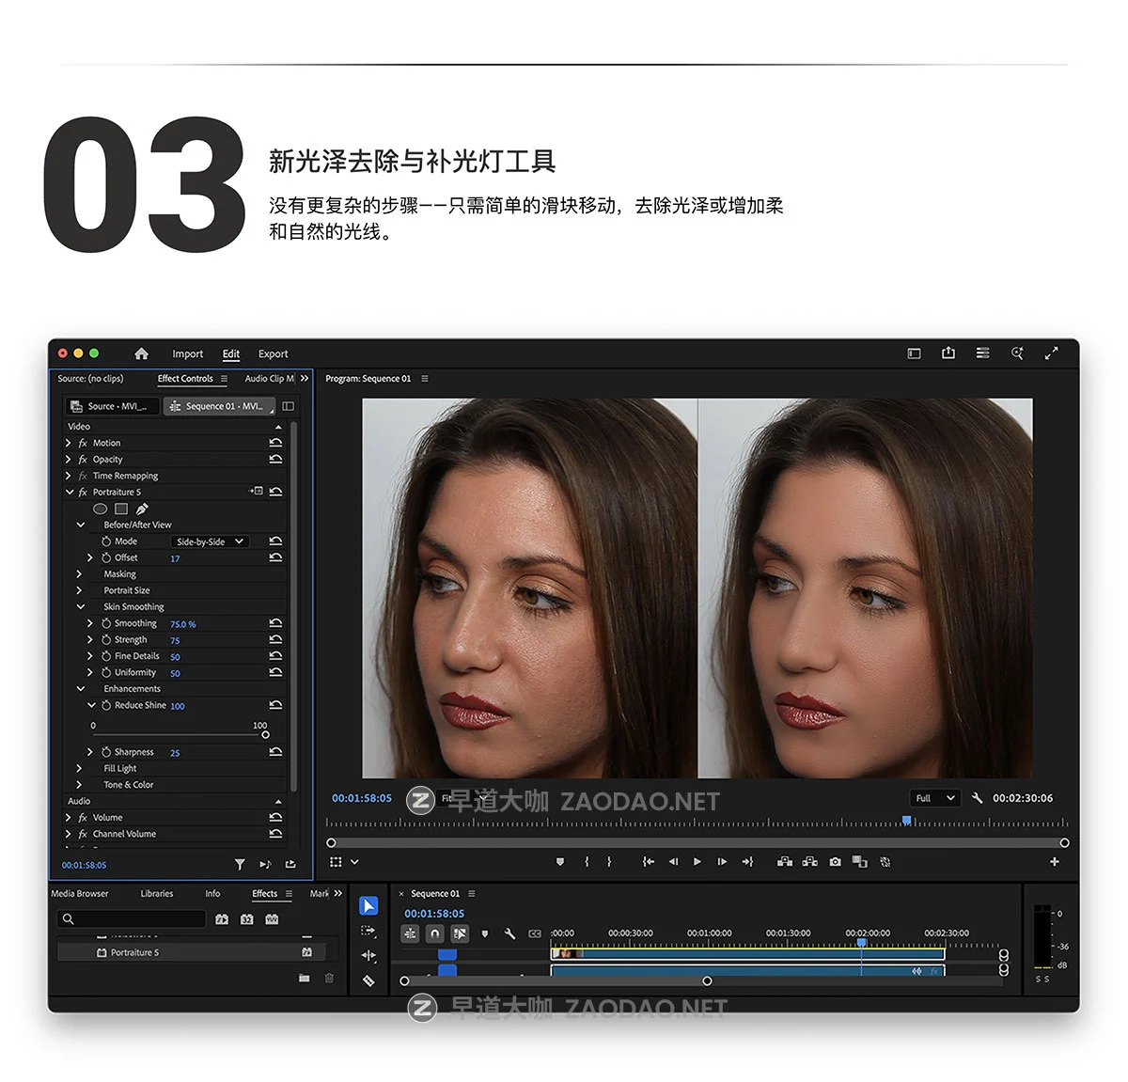Select the Sequence 01 MVI clip button
1128x1082 pixels.
(219, 406)
